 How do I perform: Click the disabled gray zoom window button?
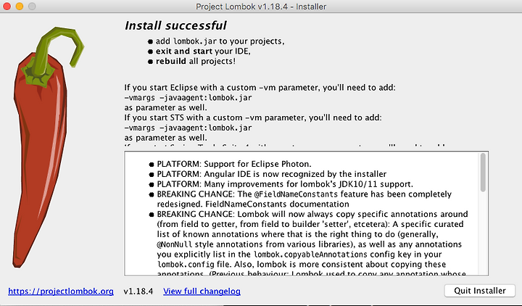(x=32, y=7)
